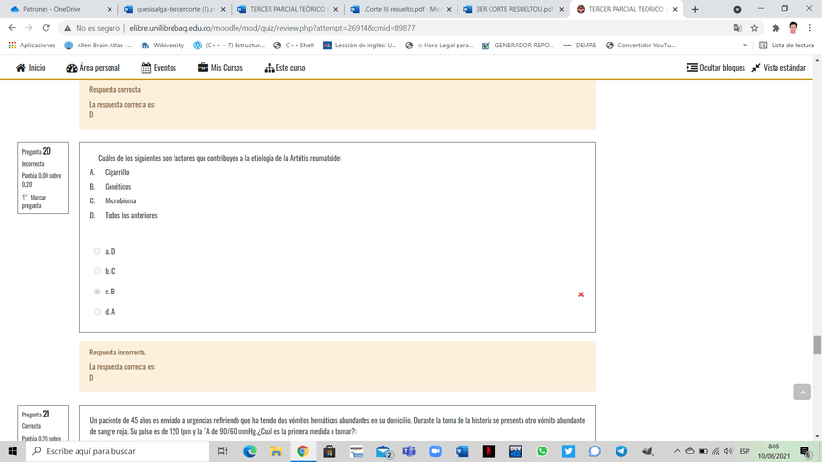Open Mail app in taskbar

pos(383,451)
